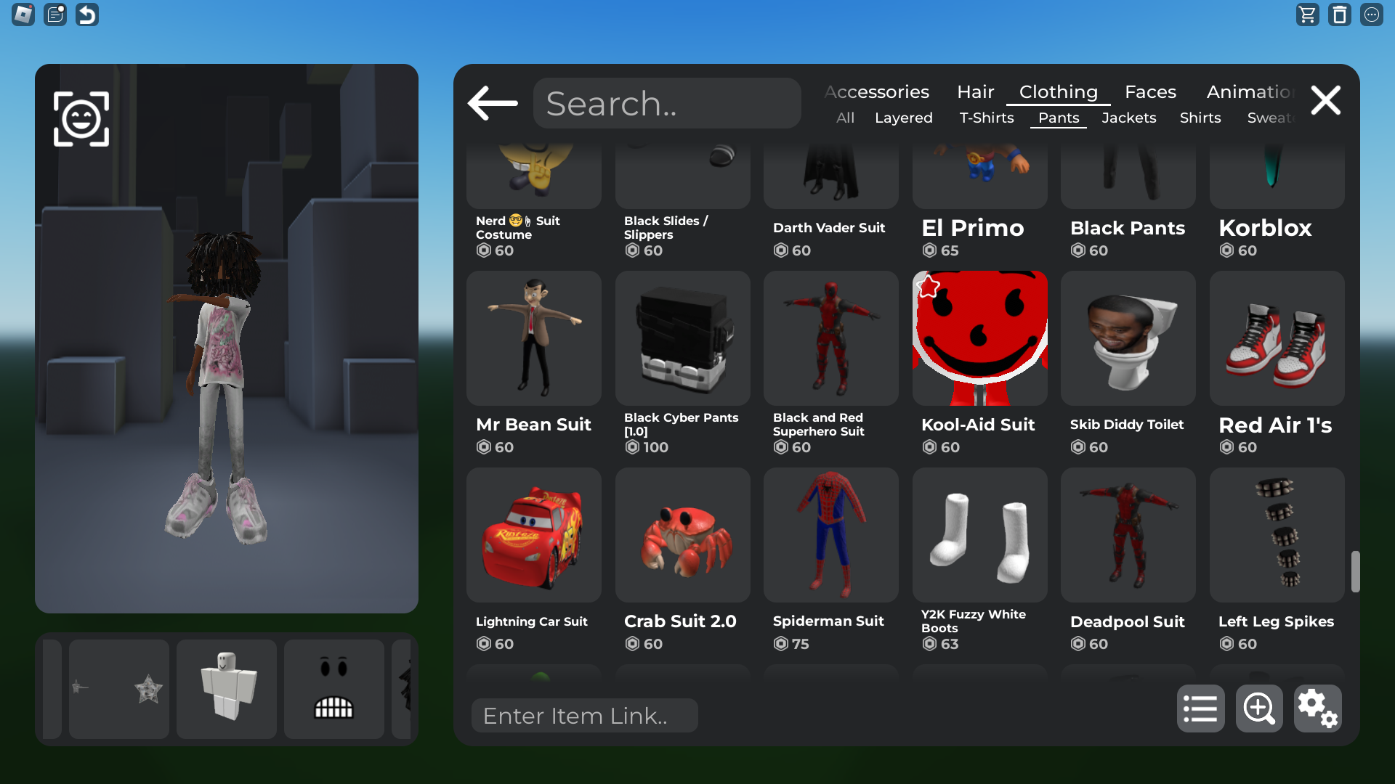Image resolution: width=1395 pixels, height=784 pixels.
Task: Open the chat bubble more-options icon
Action: click(x=1371, y=15)
